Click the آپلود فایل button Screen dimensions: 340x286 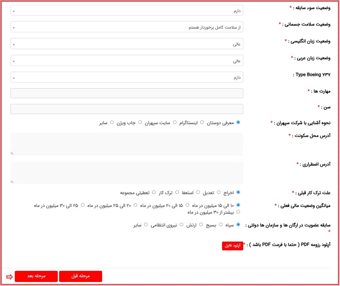pos(232,246)
